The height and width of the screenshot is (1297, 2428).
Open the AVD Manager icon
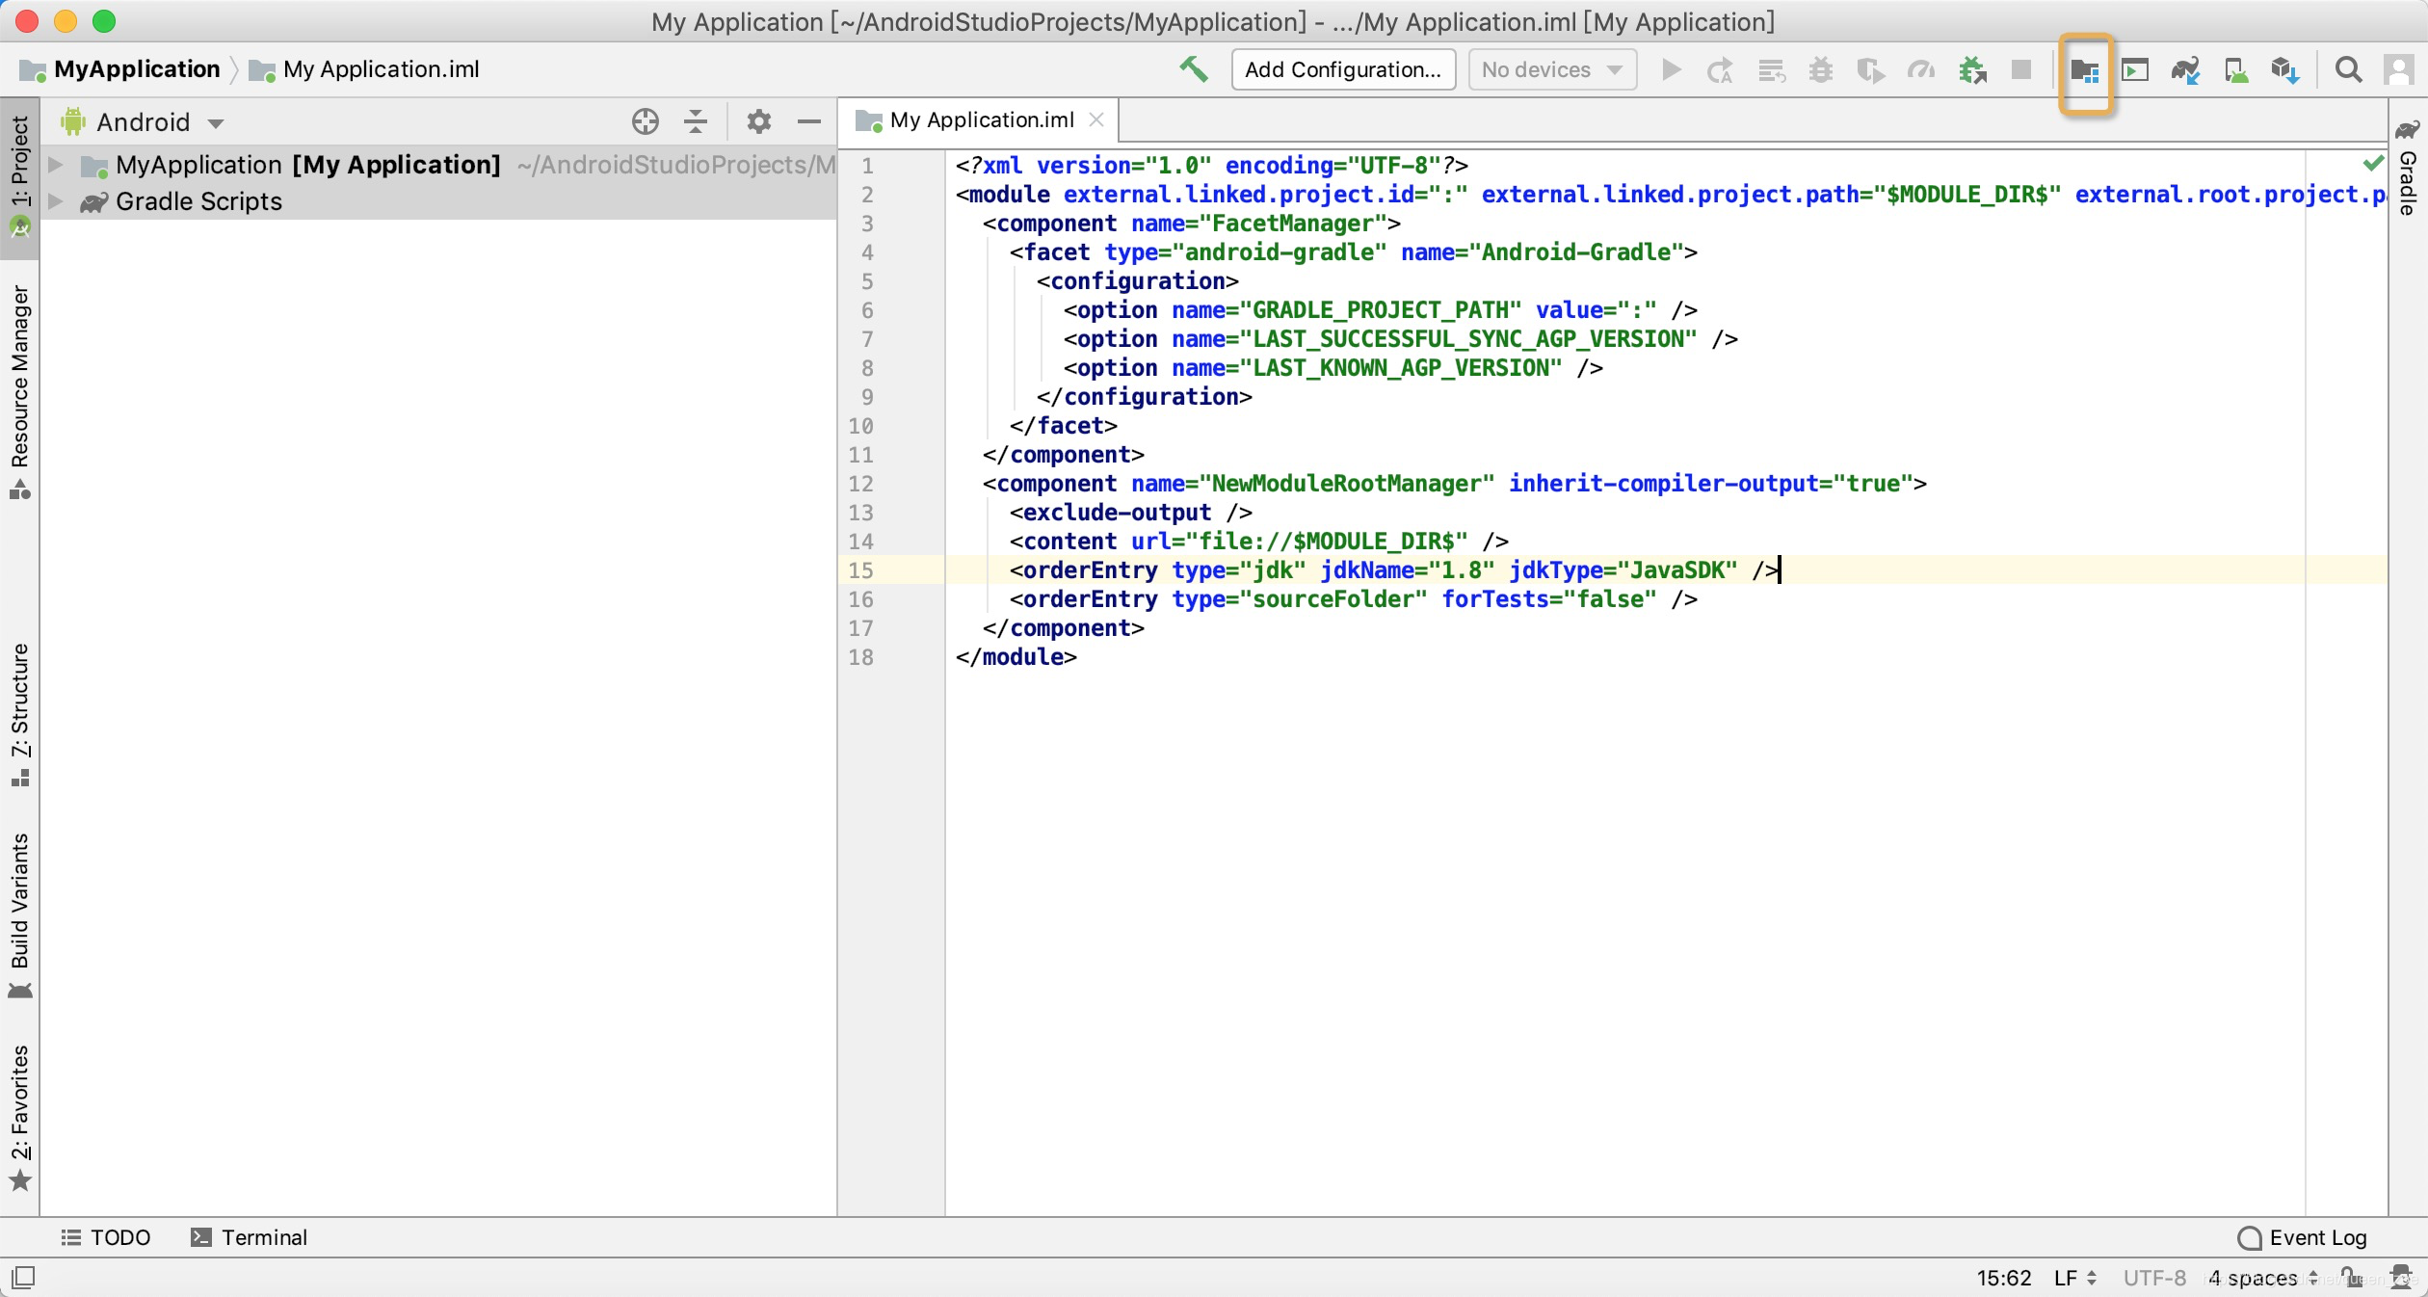click(x=2235, y=70)
